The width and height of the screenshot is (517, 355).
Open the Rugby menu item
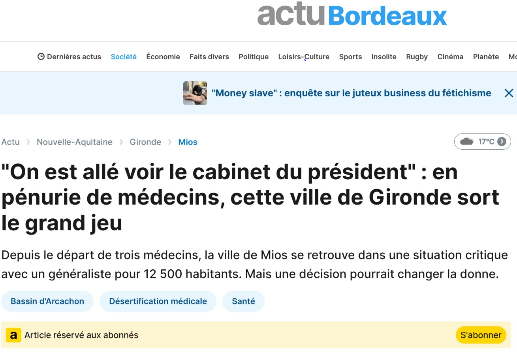point(417,57)
